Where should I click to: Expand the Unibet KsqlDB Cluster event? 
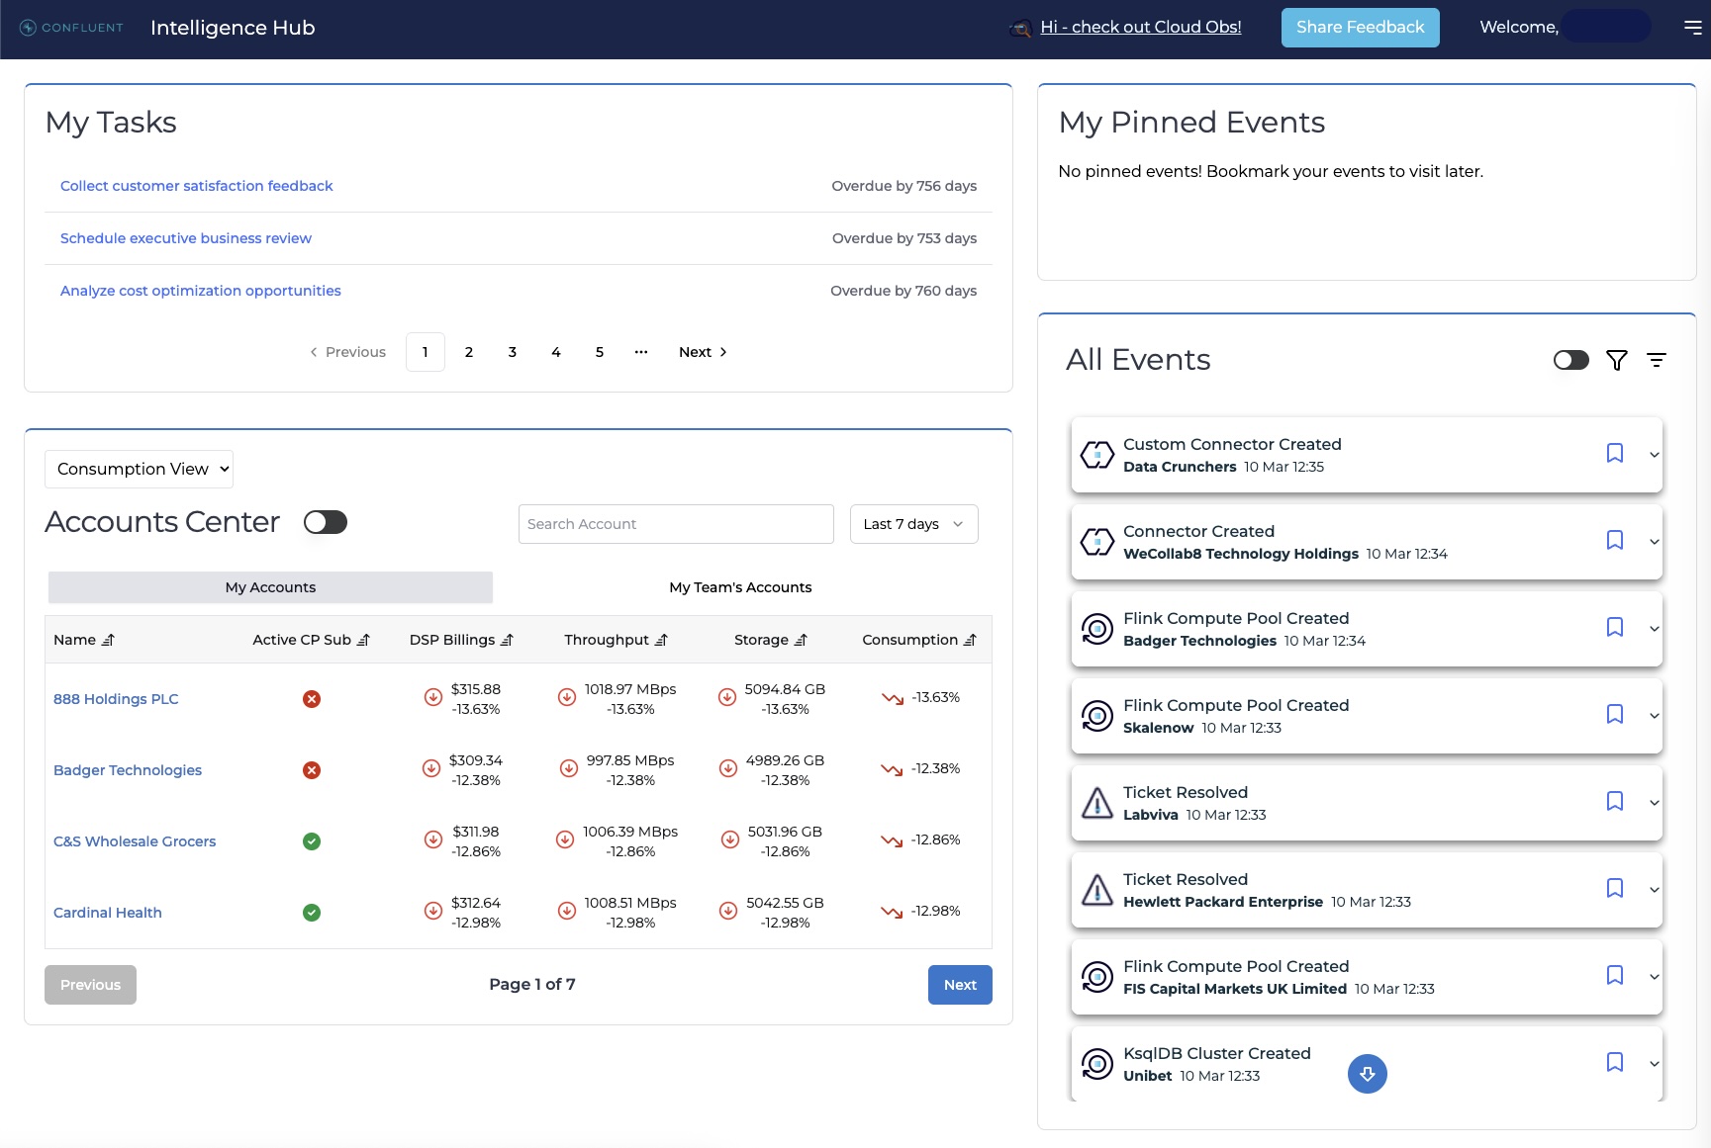tap(1654, 1064)
